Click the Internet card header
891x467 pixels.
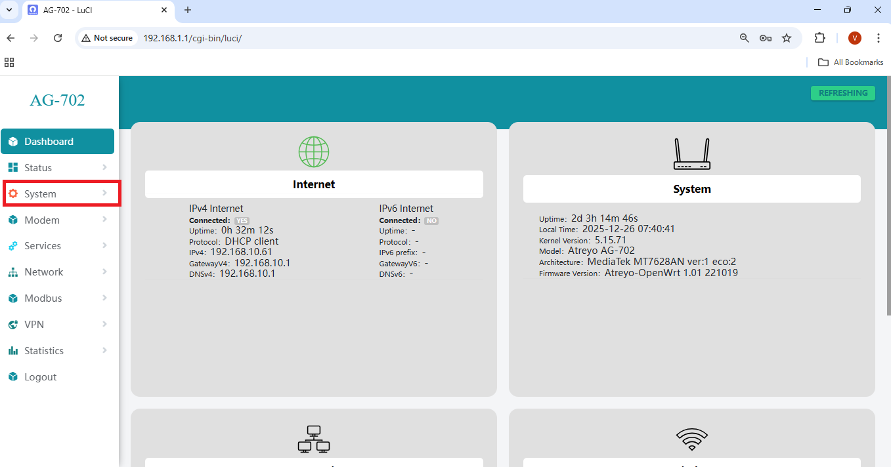[x=314, y=184]
